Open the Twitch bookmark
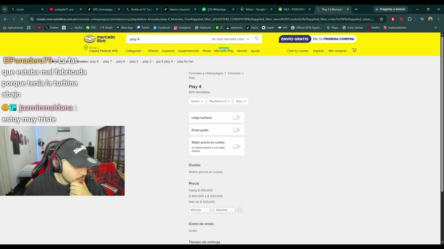 coord(143,28)
